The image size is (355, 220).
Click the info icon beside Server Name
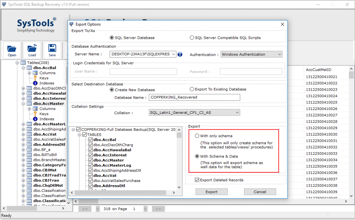coord(180,54)
